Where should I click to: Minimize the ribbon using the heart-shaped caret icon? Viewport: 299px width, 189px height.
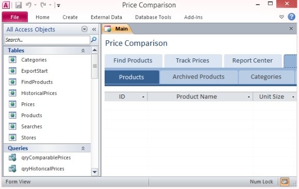point(281,17)
